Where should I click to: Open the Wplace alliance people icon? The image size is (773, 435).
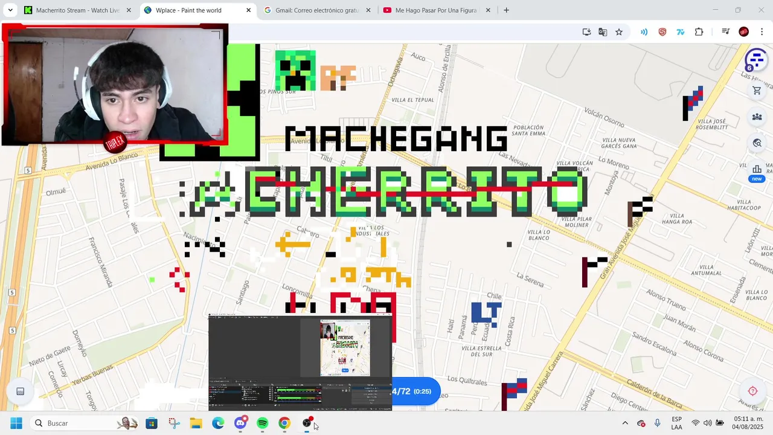[757, 117]
